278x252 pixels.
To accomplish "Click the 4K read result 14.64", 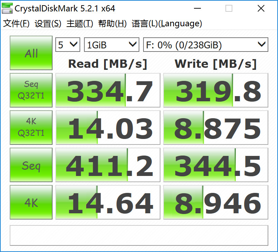I will 108,203.
